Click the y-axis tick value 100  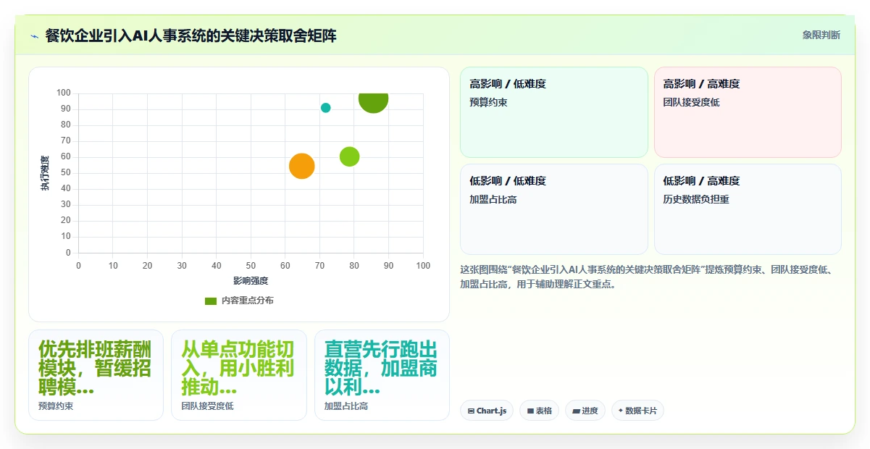click(64, 93)
